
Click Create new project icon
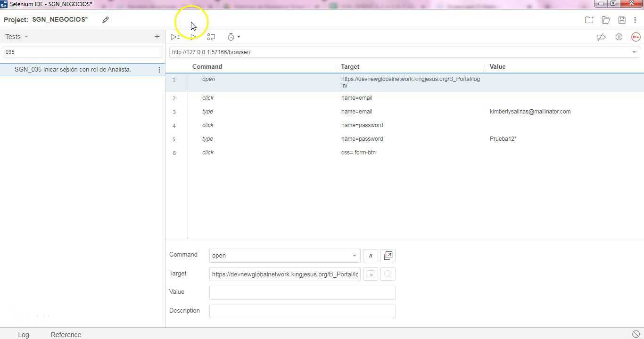pyautogui.click(x=589, y=20)
